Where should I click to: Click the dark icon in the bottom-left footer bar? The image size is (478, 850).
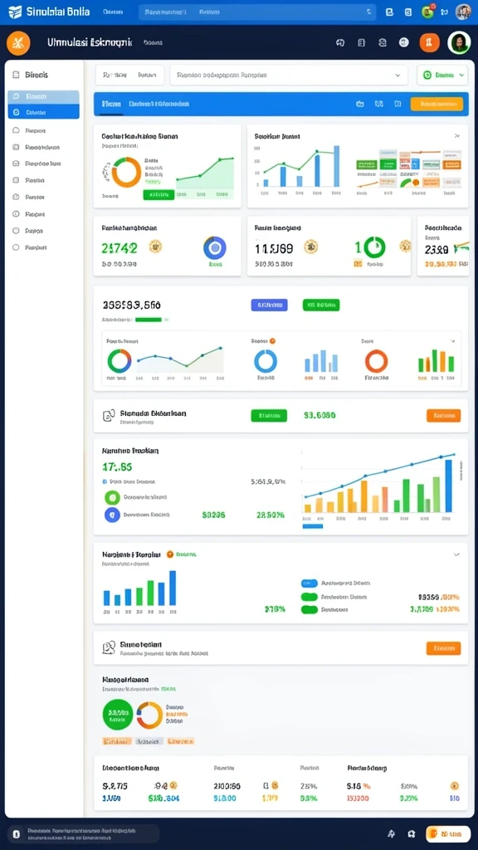coord(17,833)
